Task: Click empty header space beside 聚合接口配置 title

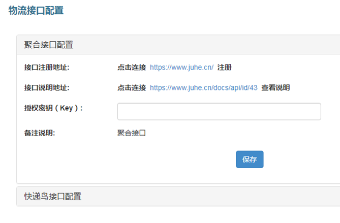Action: tap(206, 45)
